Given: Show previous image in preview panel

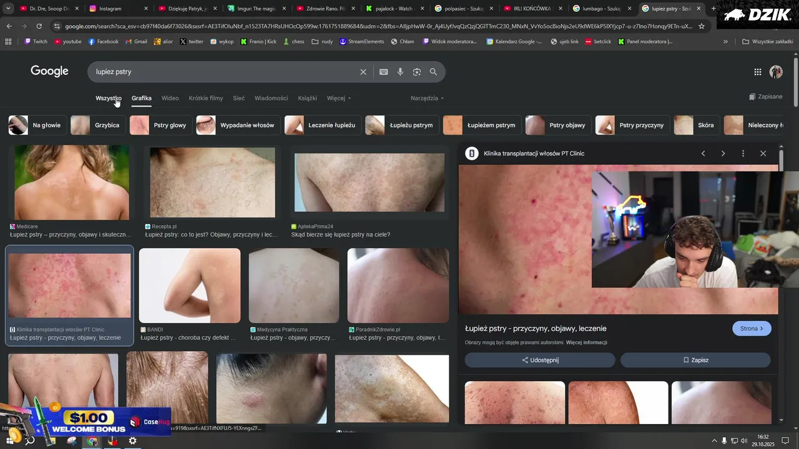Looking at the screenshot, I should tap(703, 153).
